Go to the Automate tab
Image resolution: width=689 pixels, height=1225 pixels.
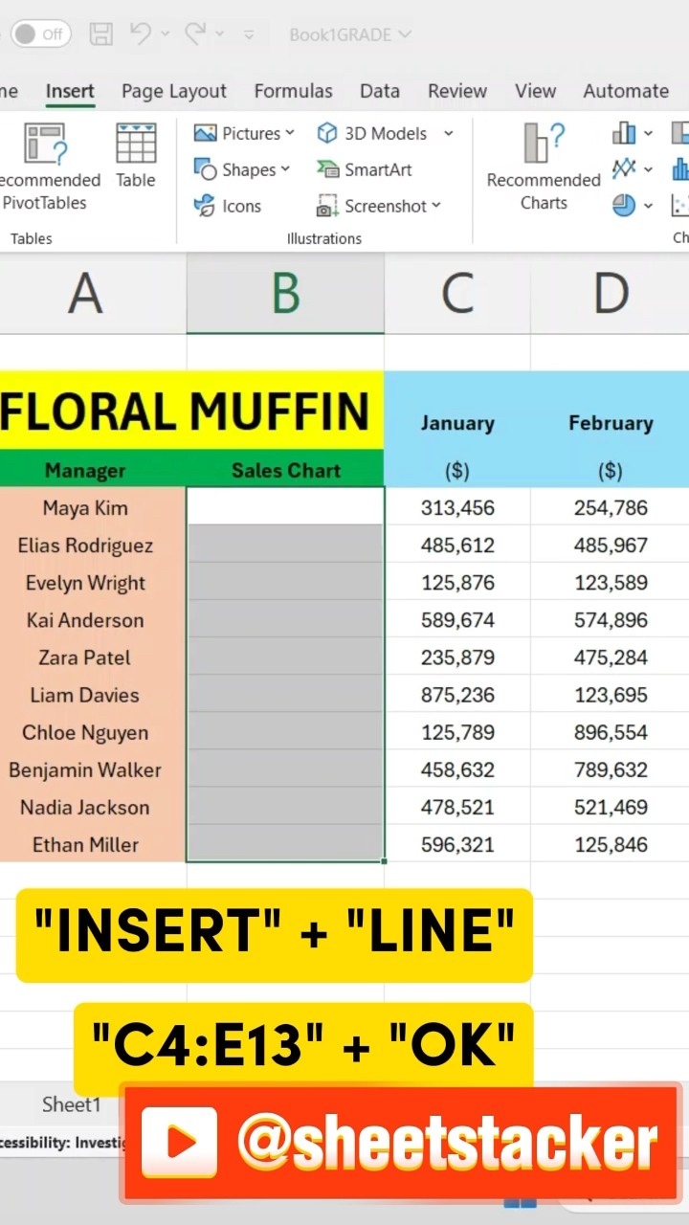[x=626, y=91]
